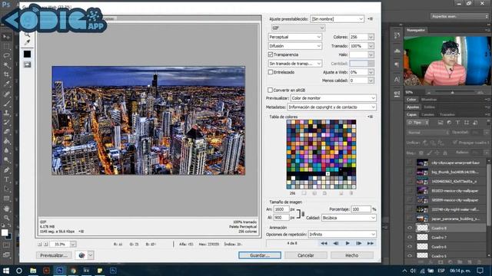Go to last animation frame

coord(371,243)
